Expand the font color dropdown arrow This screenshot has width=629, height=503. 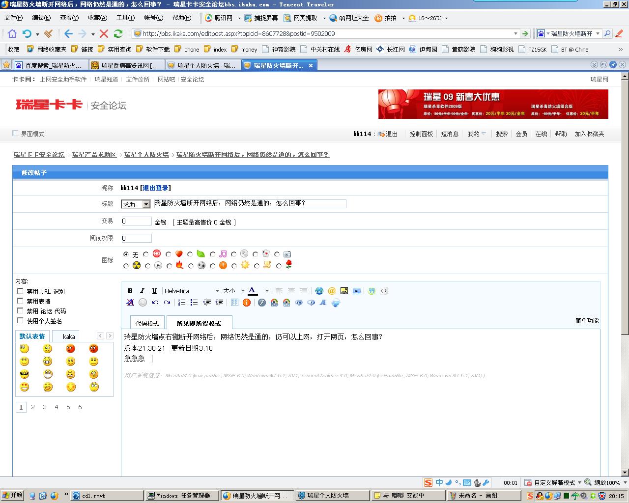click(267, 291)
